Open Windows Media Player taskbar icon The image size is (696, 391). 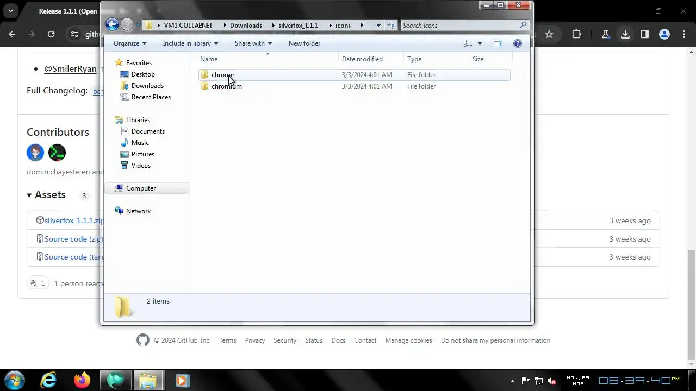(x=182, y=380)
